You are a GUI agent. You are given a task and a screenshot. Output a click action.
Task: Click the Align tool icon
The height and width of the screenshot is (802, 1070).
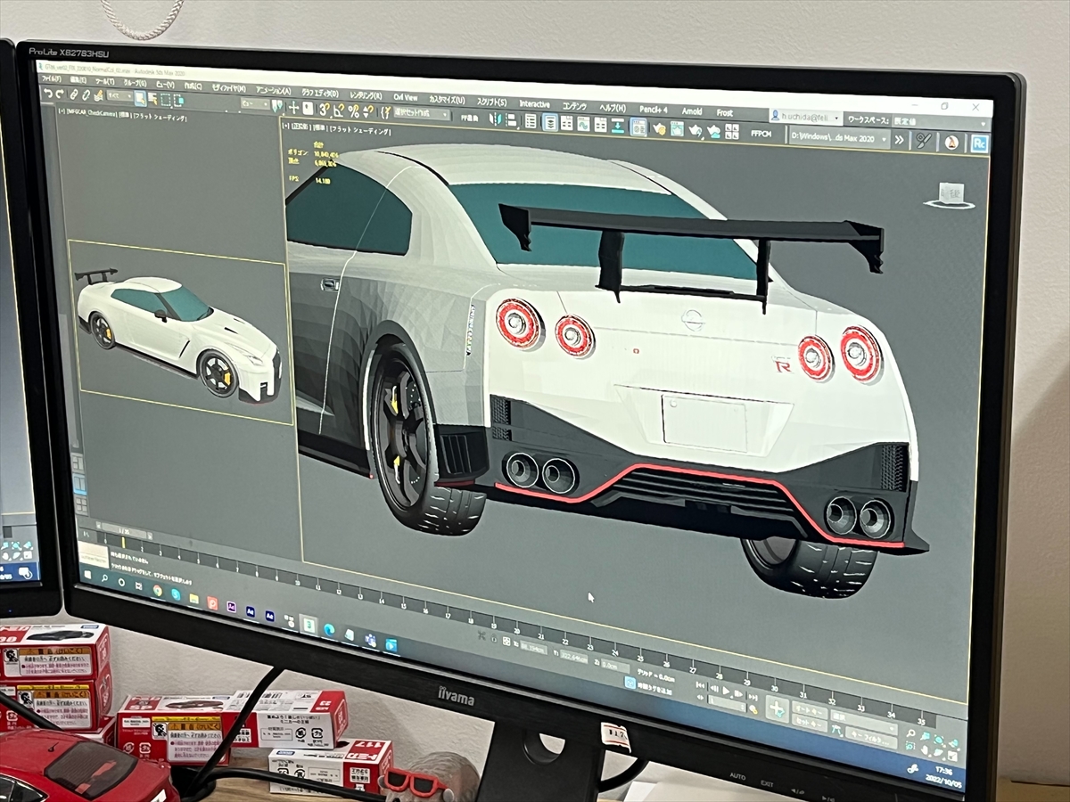pos(509,120)
